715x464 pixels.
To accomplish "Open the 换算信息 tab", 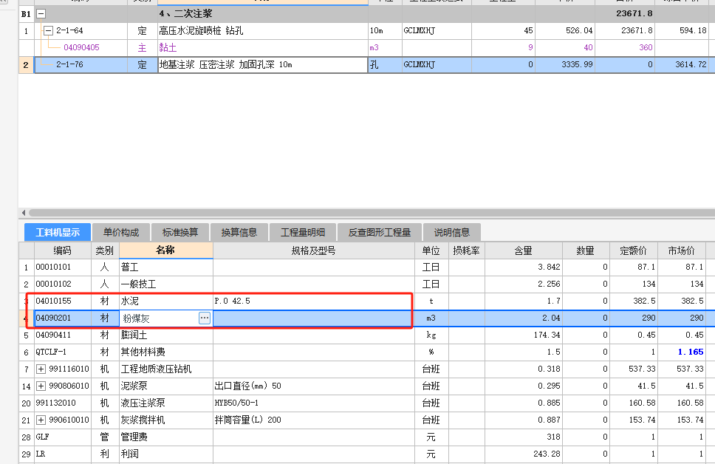I will 239,232.
